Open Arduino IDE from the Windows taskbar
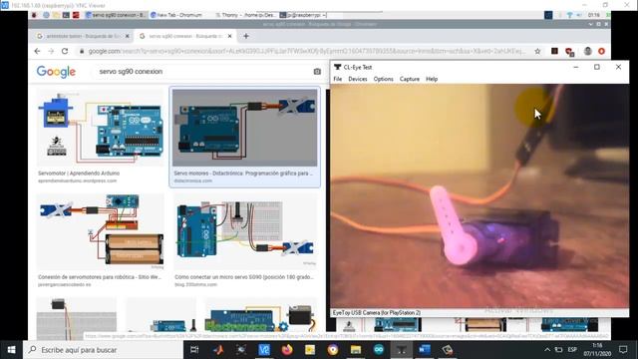 [x=379, y=350]
